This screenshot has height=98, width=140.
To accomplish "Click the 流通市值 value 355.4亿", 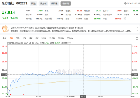I will (60, 19).
